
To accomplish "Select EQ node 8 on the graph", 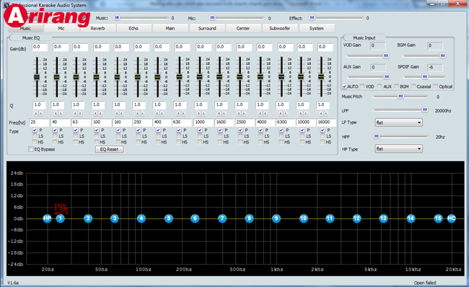I will [x=249, y=218].
